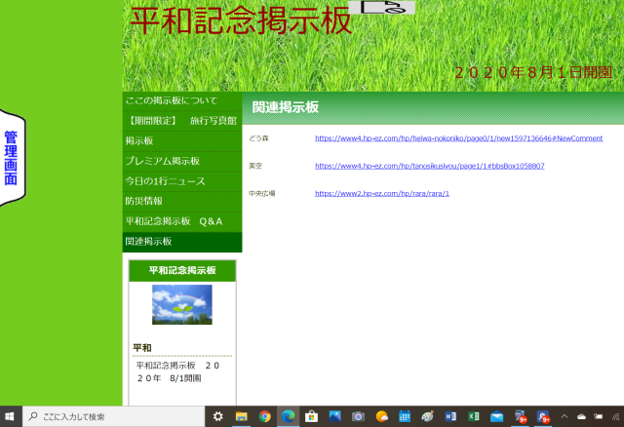Open Excel from the taskbar

point(474,416)
